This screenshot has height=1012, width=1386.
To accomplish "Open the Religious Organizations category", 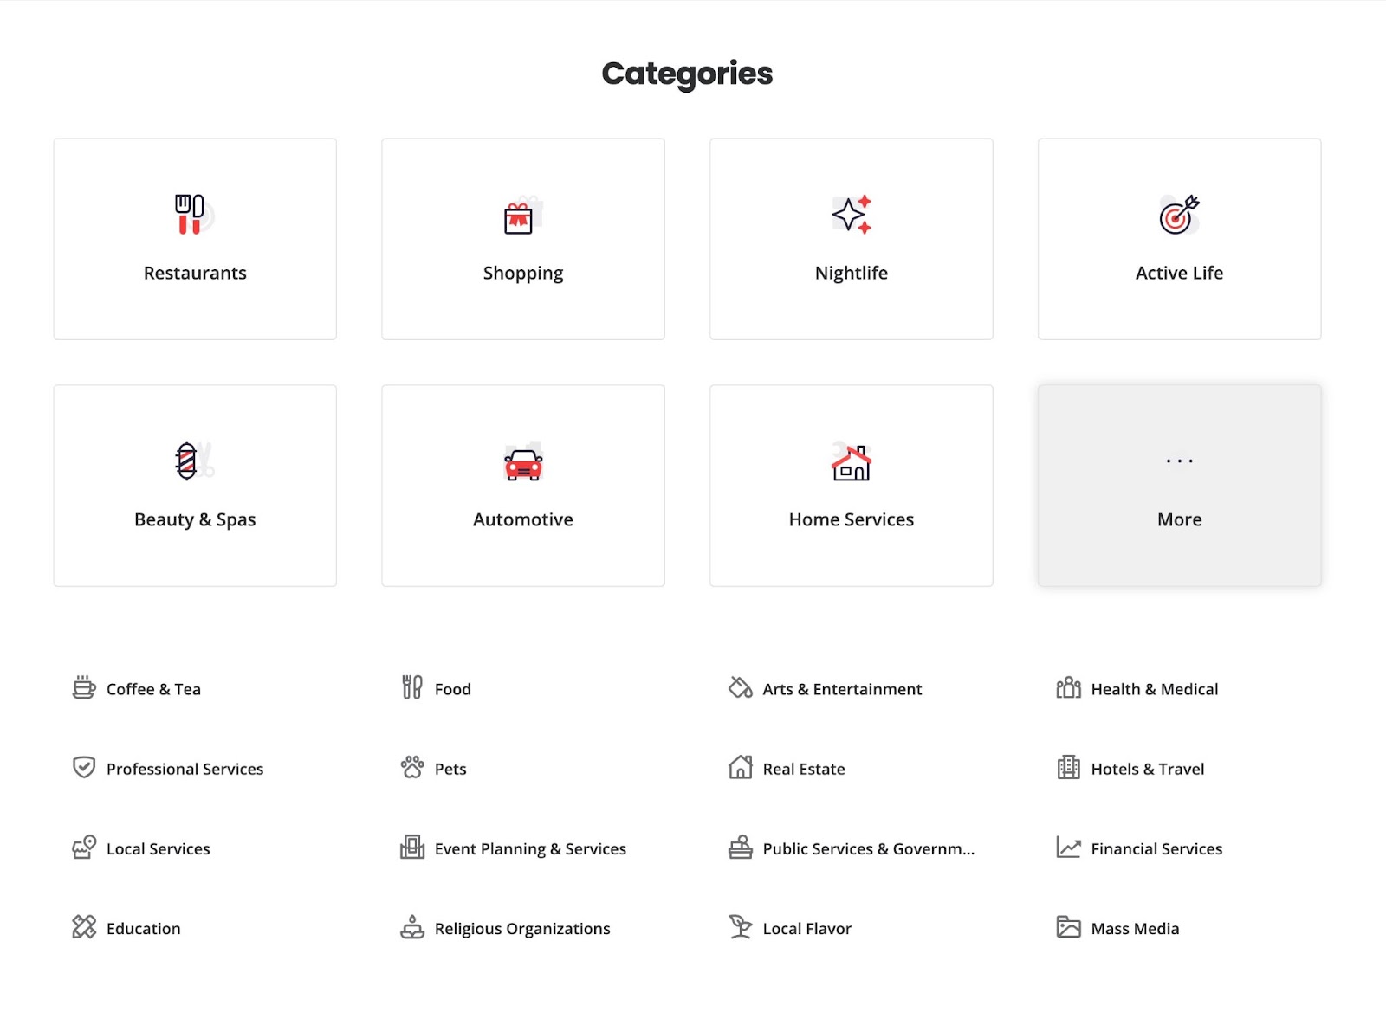I will [521, 927].
